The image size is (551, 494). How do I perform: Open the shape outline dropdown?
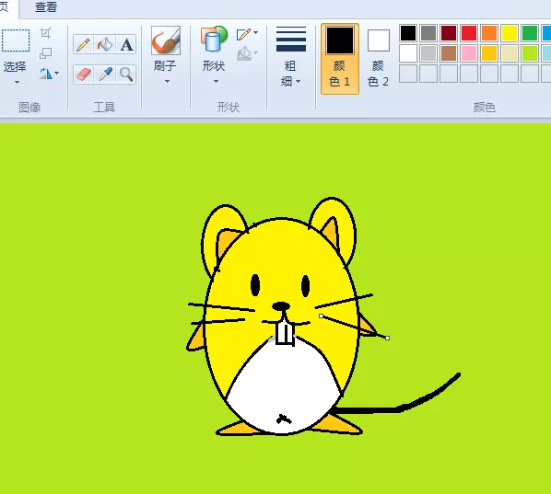click(247, 34)
